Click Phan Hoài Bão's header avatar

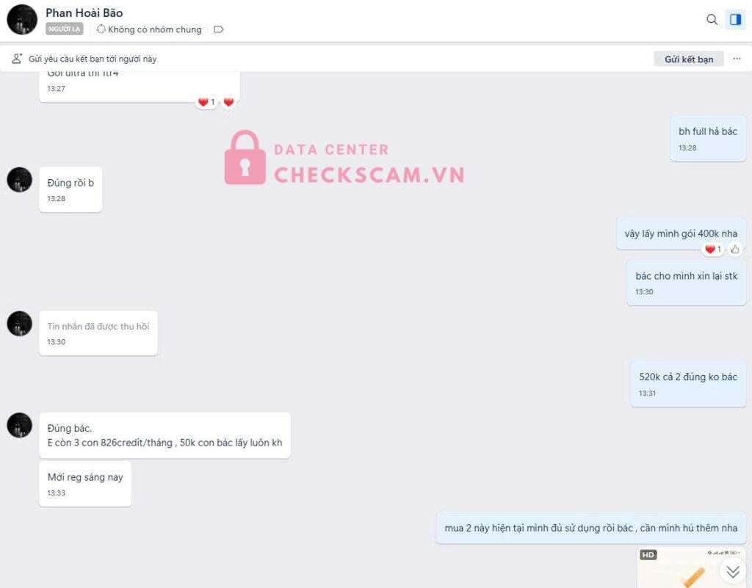(x=22, y=20)
